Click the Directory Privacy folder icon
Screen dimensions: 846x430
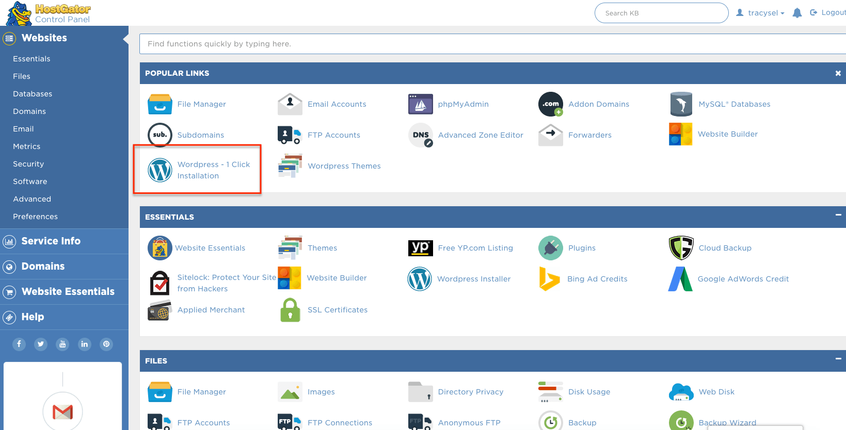pyautogui.click(x=421, y=392)
